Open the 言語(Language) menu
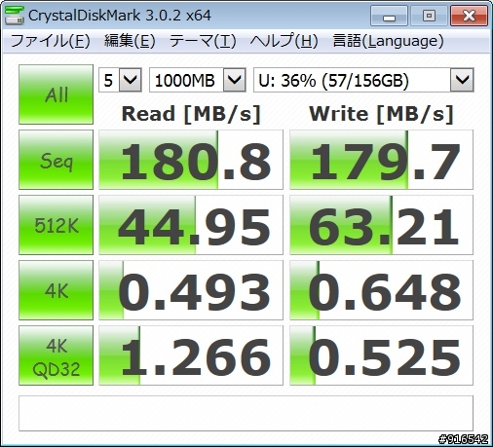Viewport: 493px width, 447px height. point(388,41)
